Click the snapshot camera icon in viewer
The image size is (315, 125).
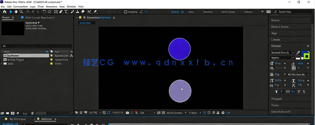click(127, 113)
